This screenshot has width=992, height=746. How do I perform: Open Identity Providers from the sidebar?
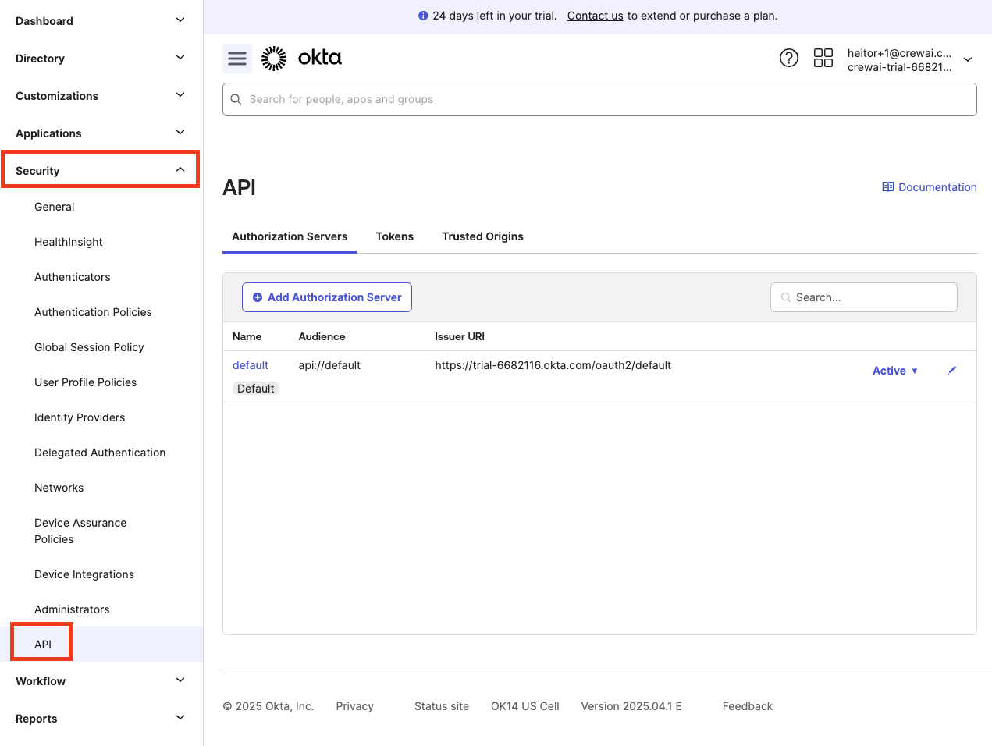[x=79, y=417]
